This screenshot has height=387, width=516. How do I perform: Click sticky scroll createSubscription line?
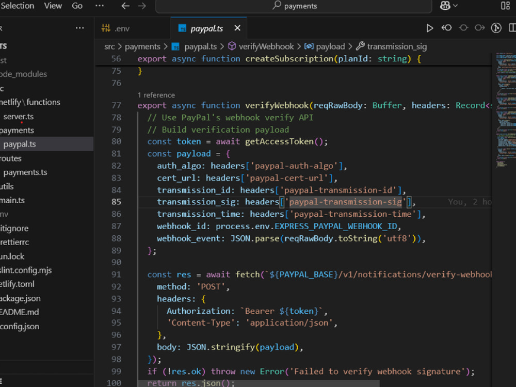pyautogui.click(x=279, y=59)
